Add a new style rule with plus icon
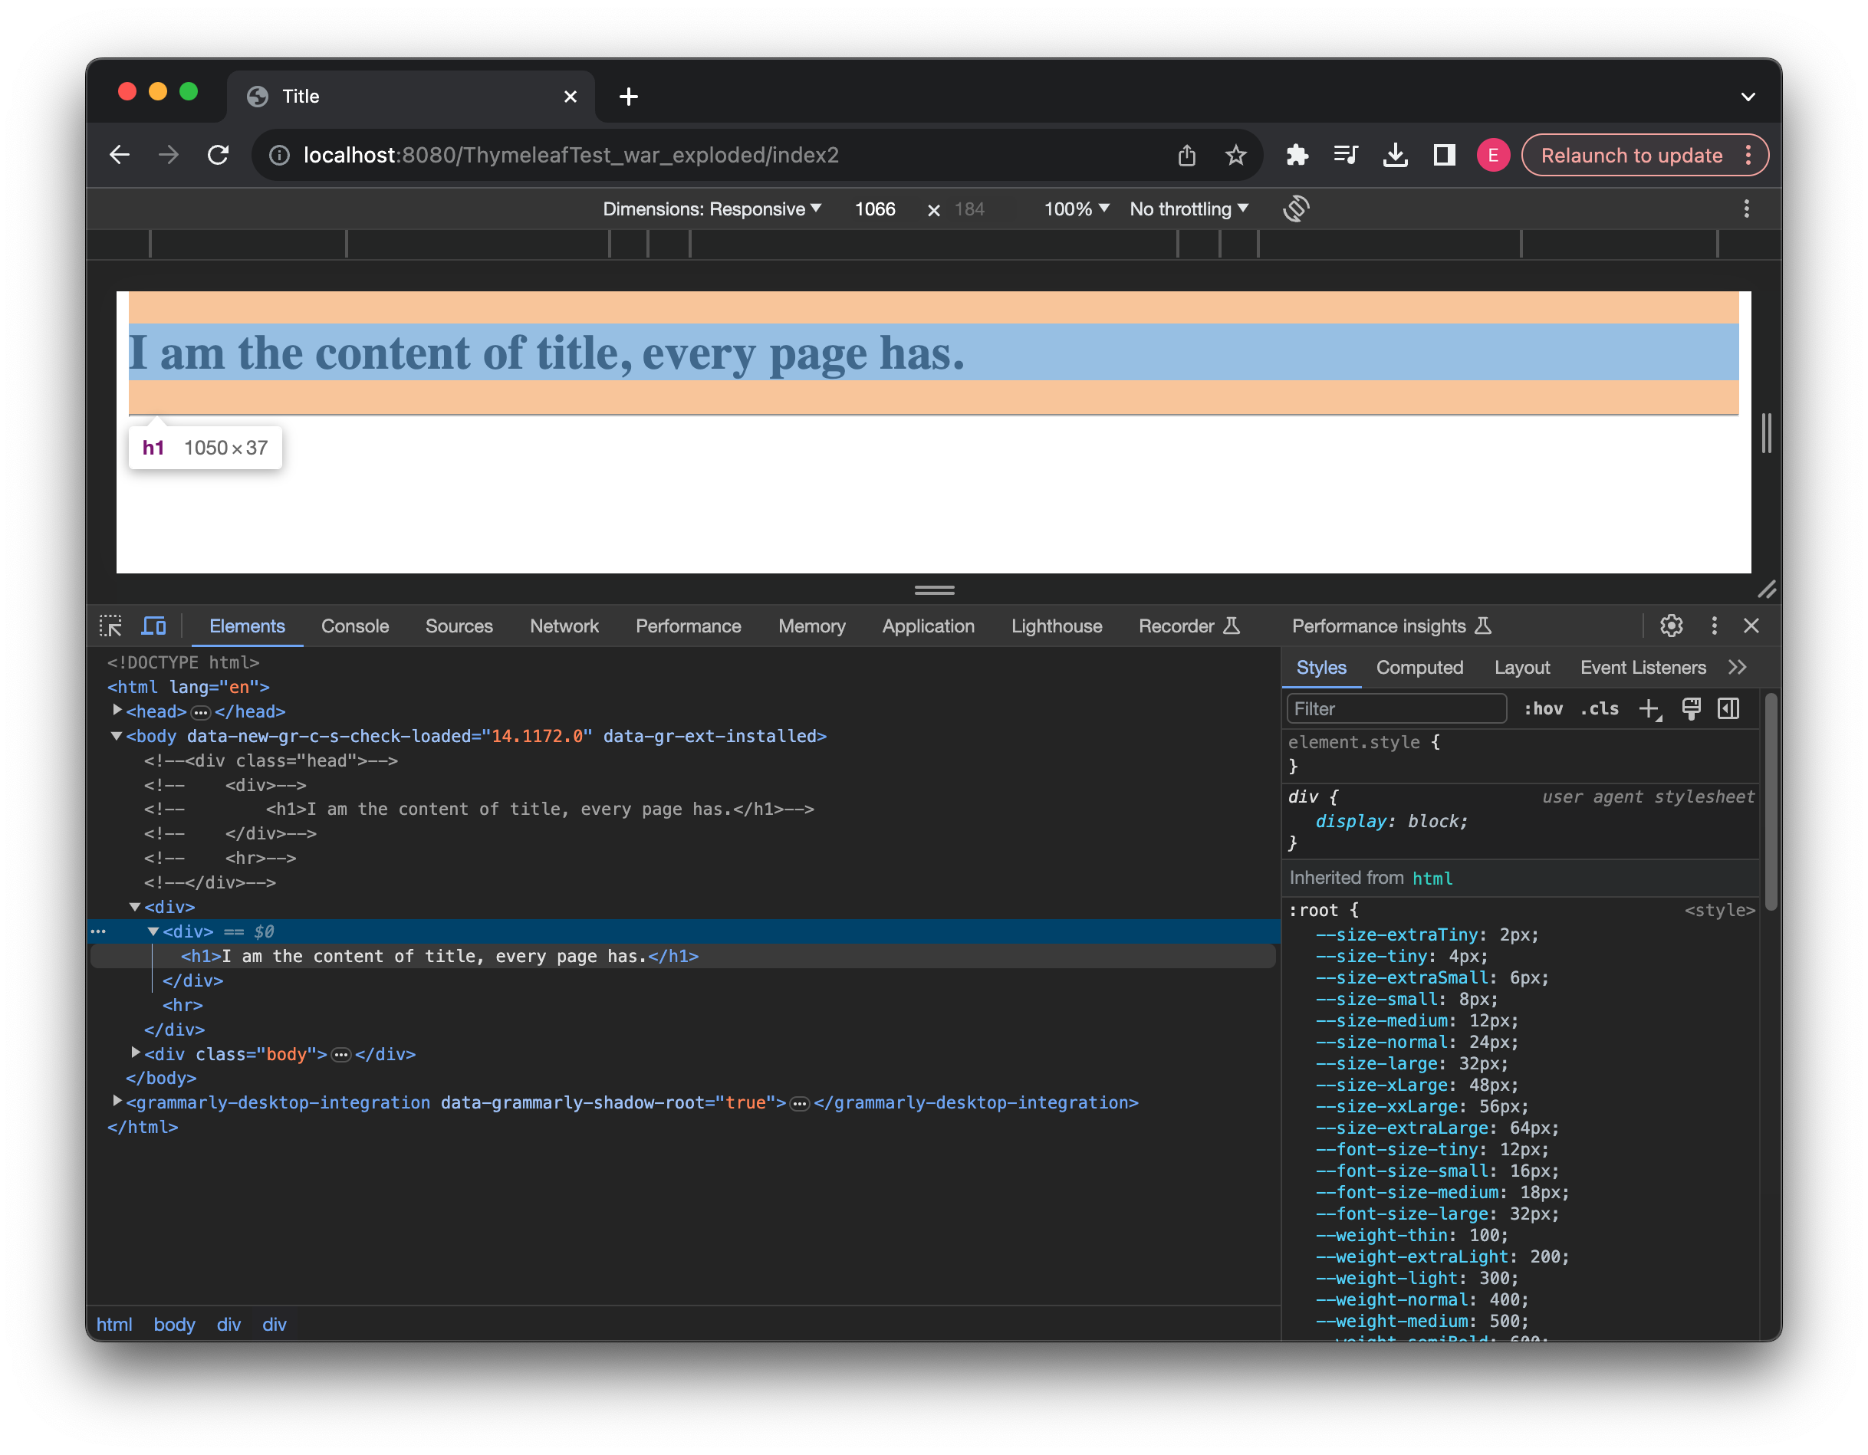The height and width of the screenshot is (1455, 1868). click(1650, 708)
